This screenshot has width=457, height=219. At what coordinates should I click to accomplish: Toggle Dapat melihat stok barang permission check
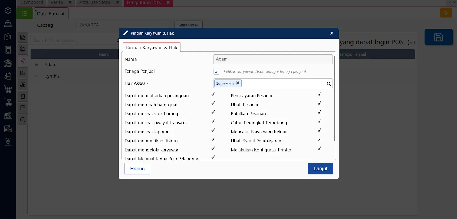pyautogui.click(x=213, y=112)
